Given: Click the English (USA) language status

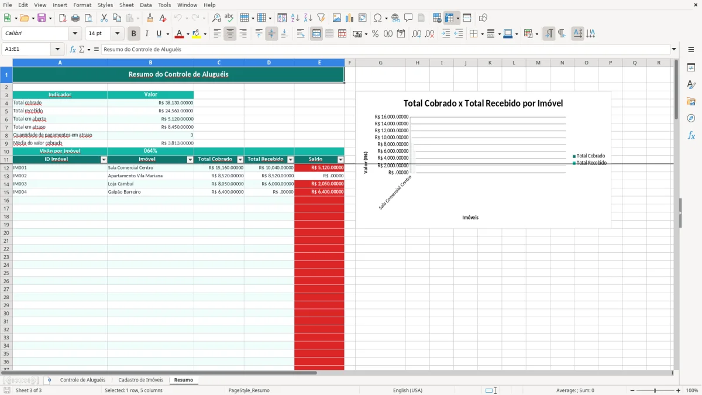Looking at the screenshot, I should (407, 390).
